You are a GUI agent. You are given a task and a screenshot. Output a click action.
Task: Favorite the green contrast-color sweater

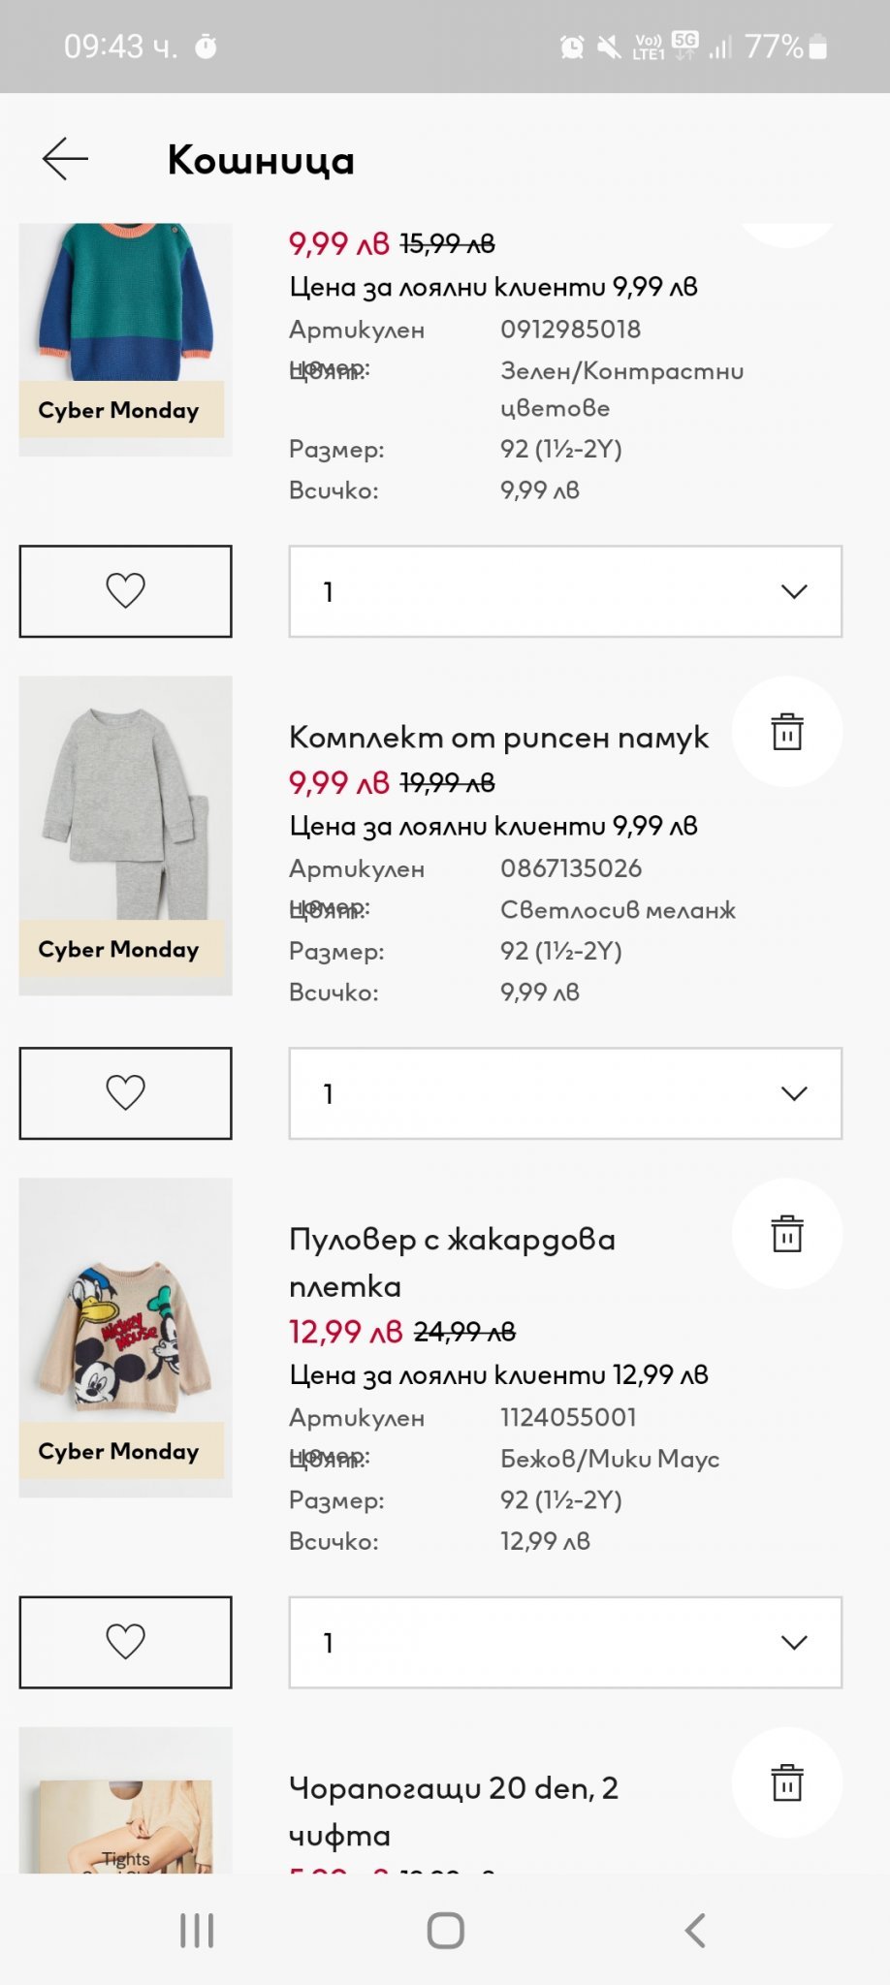click(125, 591)
